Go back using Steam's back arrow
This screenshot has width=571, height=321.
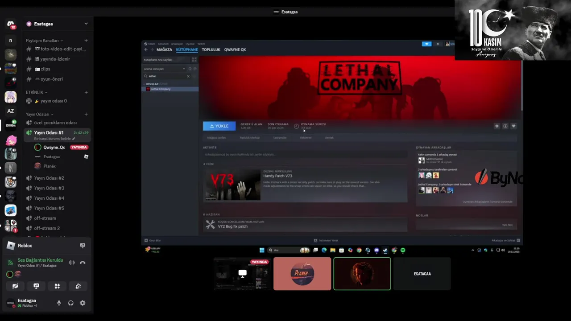tap(146, 49)
